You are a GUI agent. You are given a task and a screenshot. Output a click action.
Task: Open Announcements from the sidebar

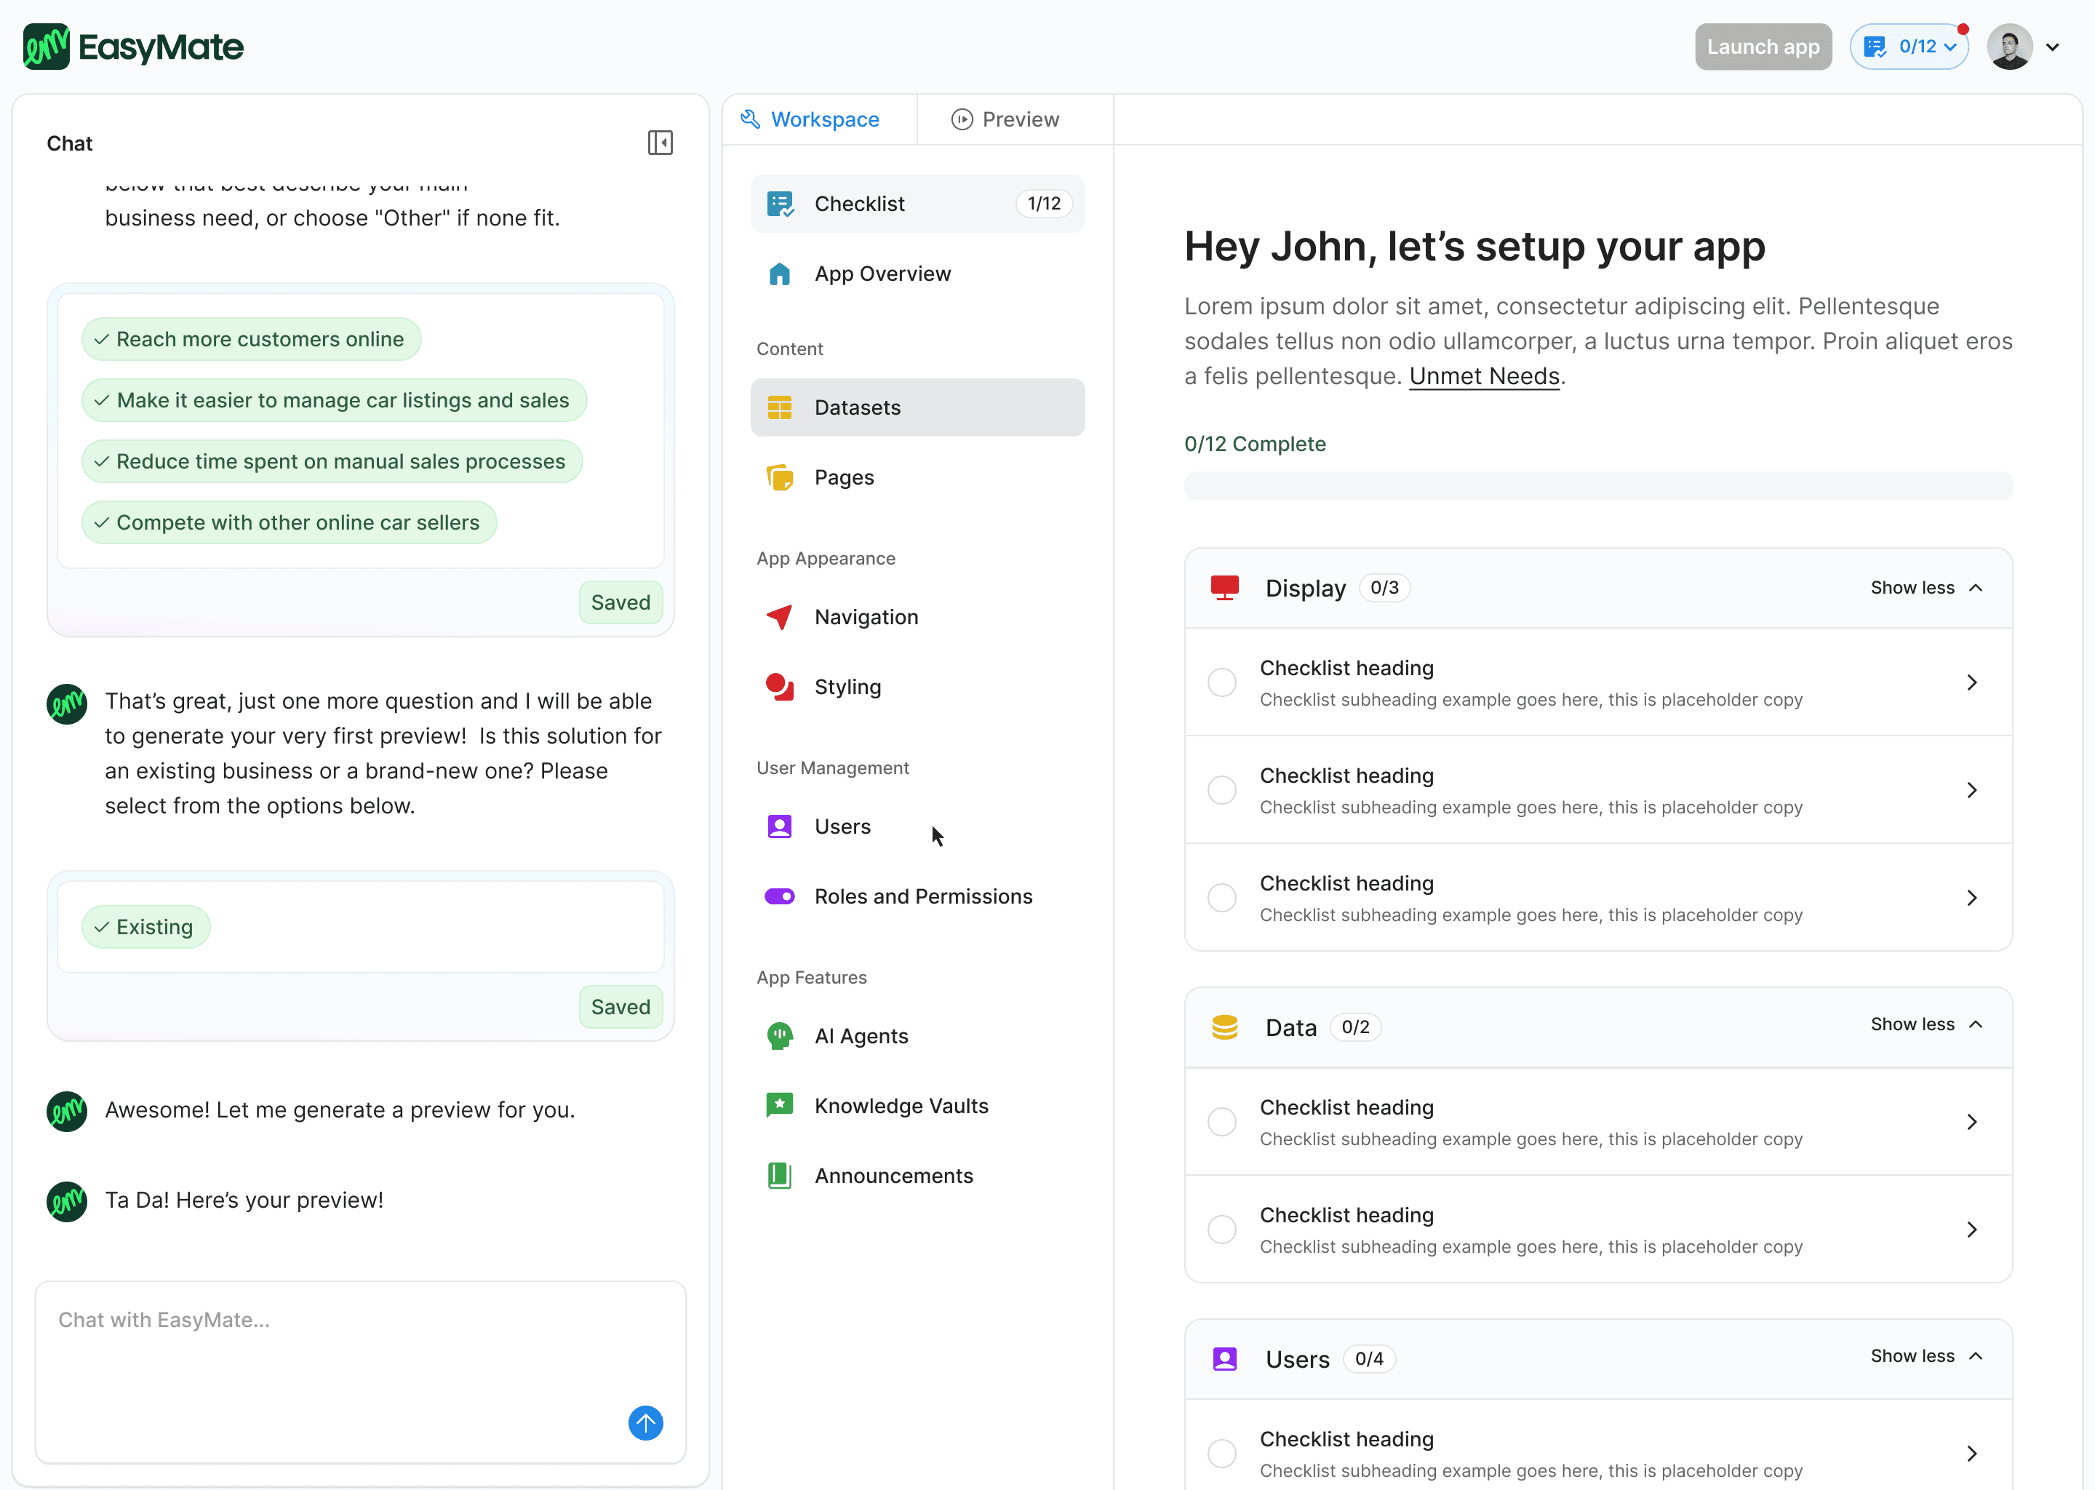click(893, 1175)
